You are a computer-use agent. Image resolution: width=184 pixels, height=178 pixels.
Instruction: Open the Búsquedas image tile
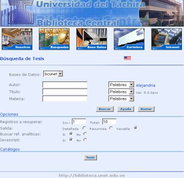click(x=54, y=39)
